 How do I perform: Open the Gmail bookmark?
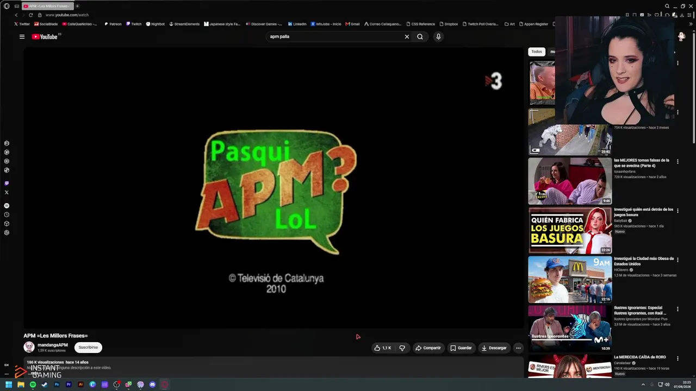tap(353, 24)
